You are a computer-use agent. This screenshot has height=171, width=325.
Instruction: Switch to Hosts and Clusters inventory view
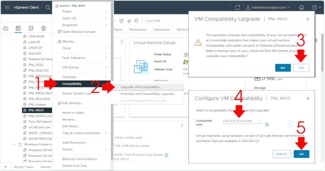tap(6, 28)
